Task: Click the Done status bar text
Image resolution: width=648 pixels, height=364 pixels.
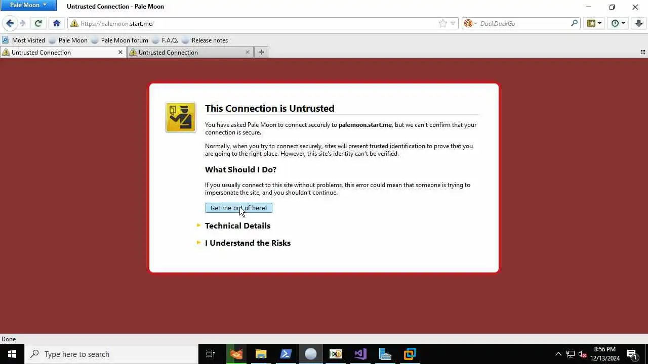Action: (9, 339)
